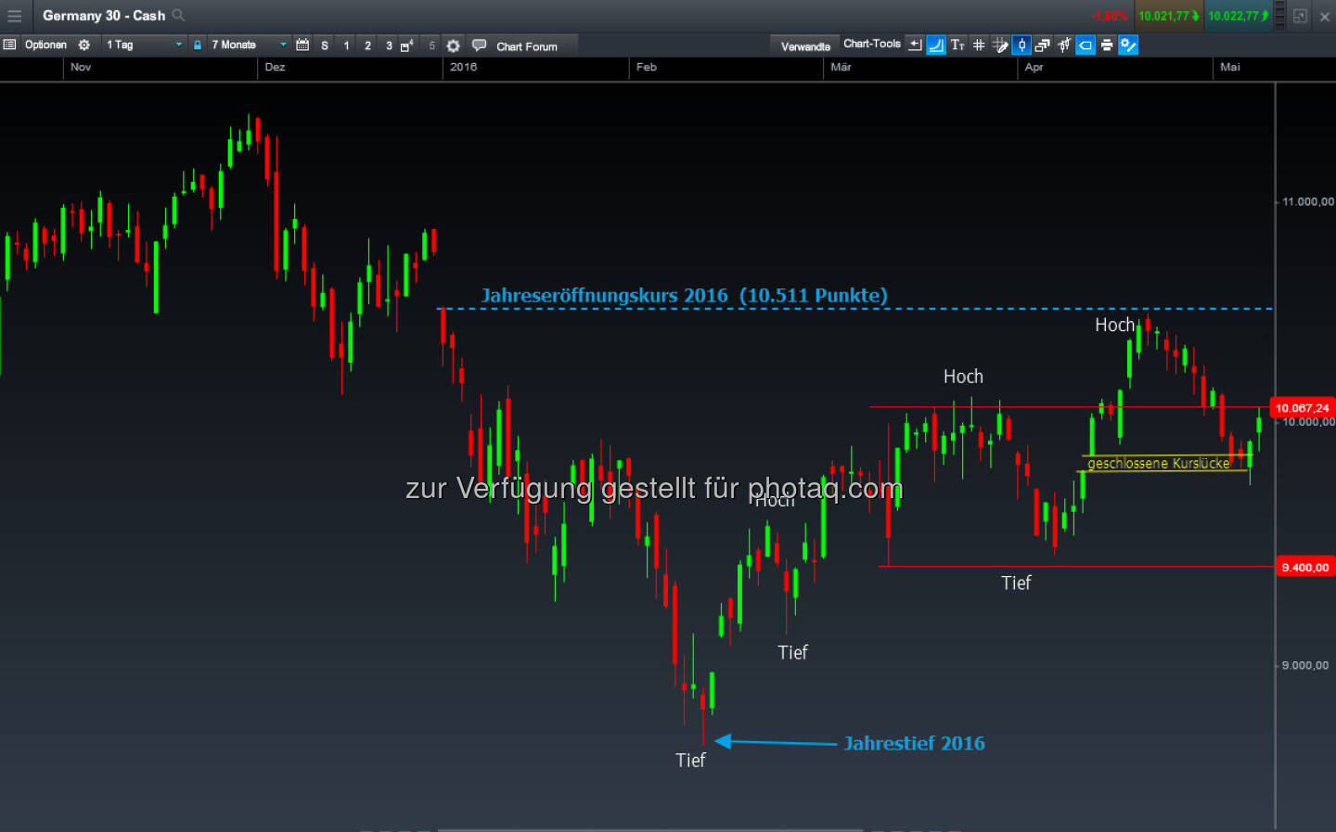Click the sell price 10.021,77 button
1336x832 pixels.
tap(1167, 16)
